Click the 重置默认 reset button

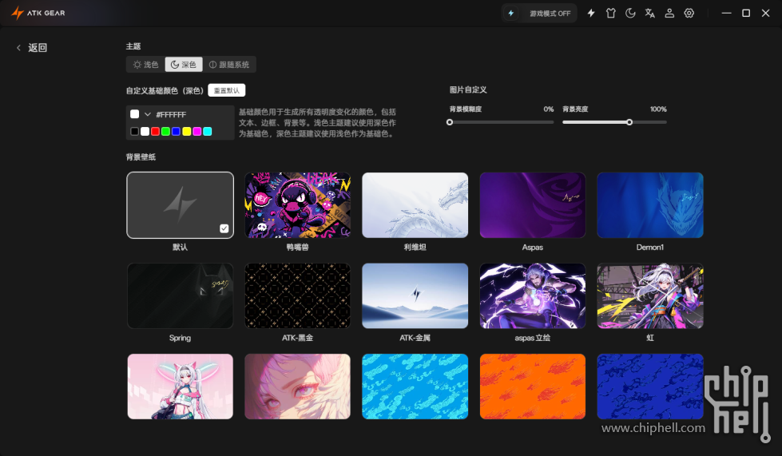pos(226,90)
